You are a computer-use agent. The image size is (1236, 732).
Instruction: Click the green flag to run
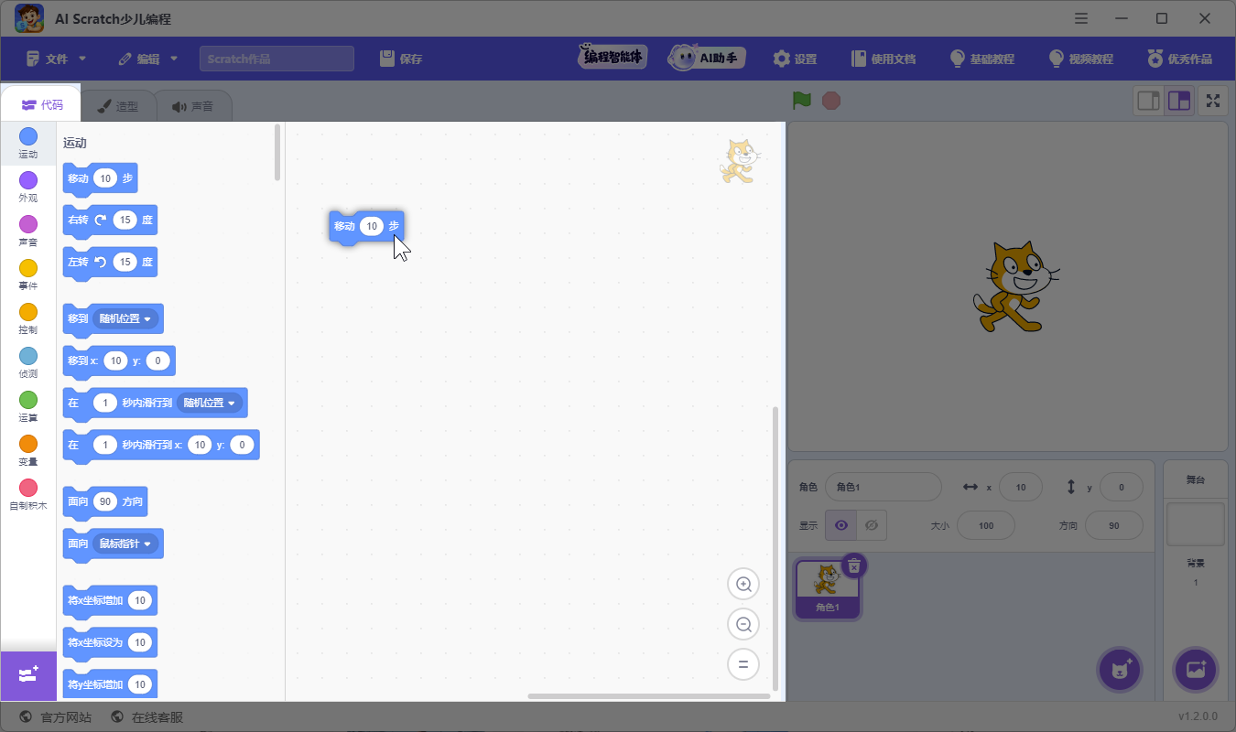click(802, 101)
